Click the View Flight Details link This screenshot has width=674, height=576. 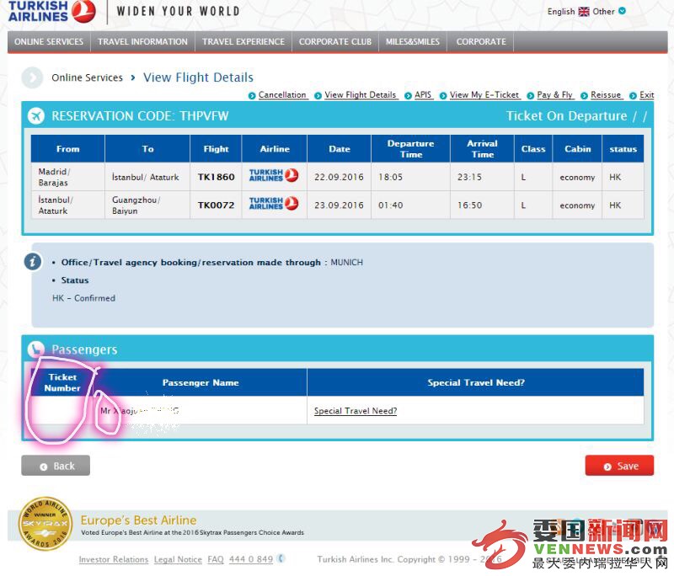point(361,95)
